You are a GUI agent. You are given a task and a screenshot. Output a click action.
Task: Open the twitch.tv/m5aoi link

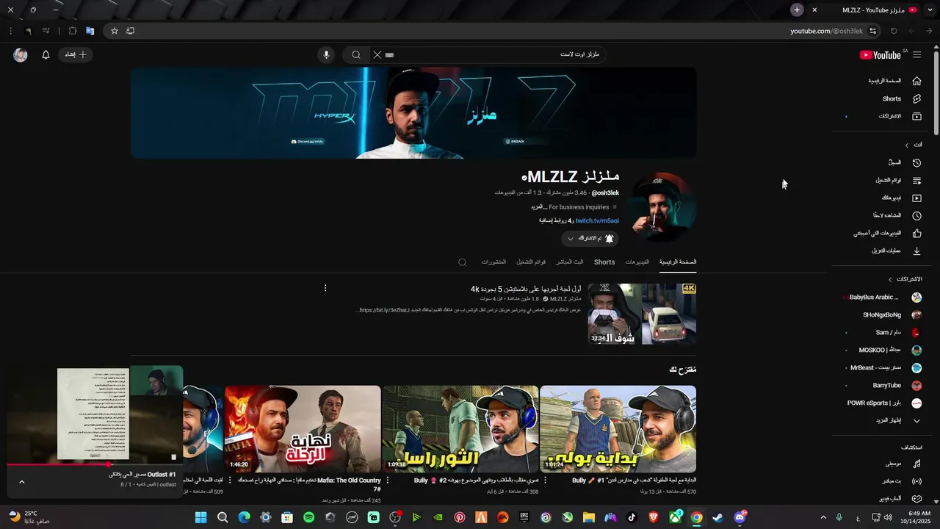click(x=597, y=220)
